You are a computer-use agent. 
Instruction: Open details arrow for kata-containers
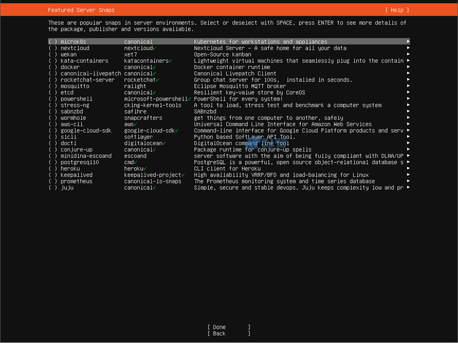click(408, 61)
